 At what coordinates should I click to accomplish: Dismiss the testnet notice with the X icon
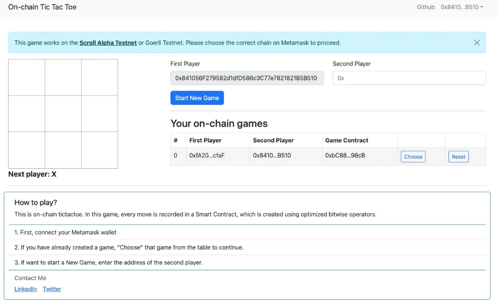pyautogui.click(x=477, y=43)
